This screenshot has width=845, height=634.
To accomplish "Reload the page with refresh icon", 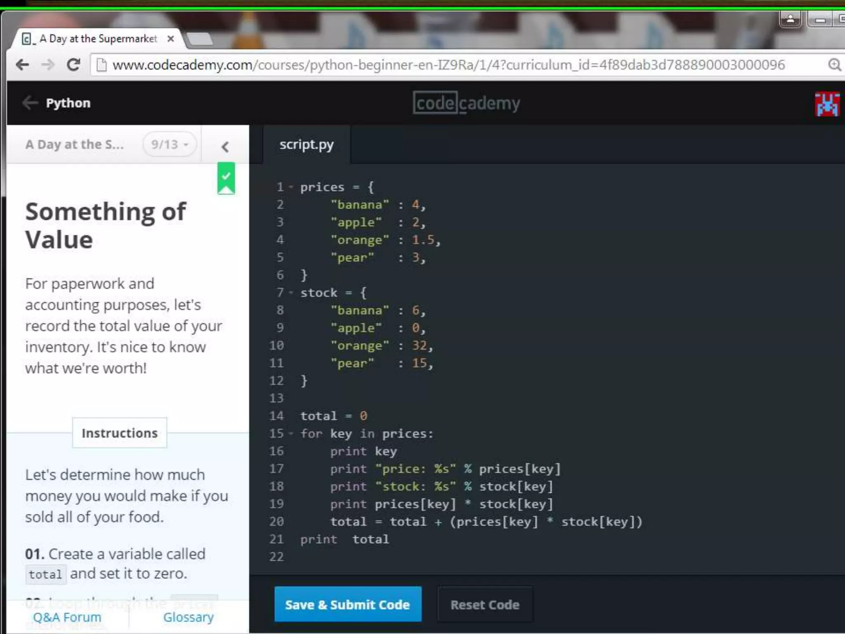I will 74,65.
